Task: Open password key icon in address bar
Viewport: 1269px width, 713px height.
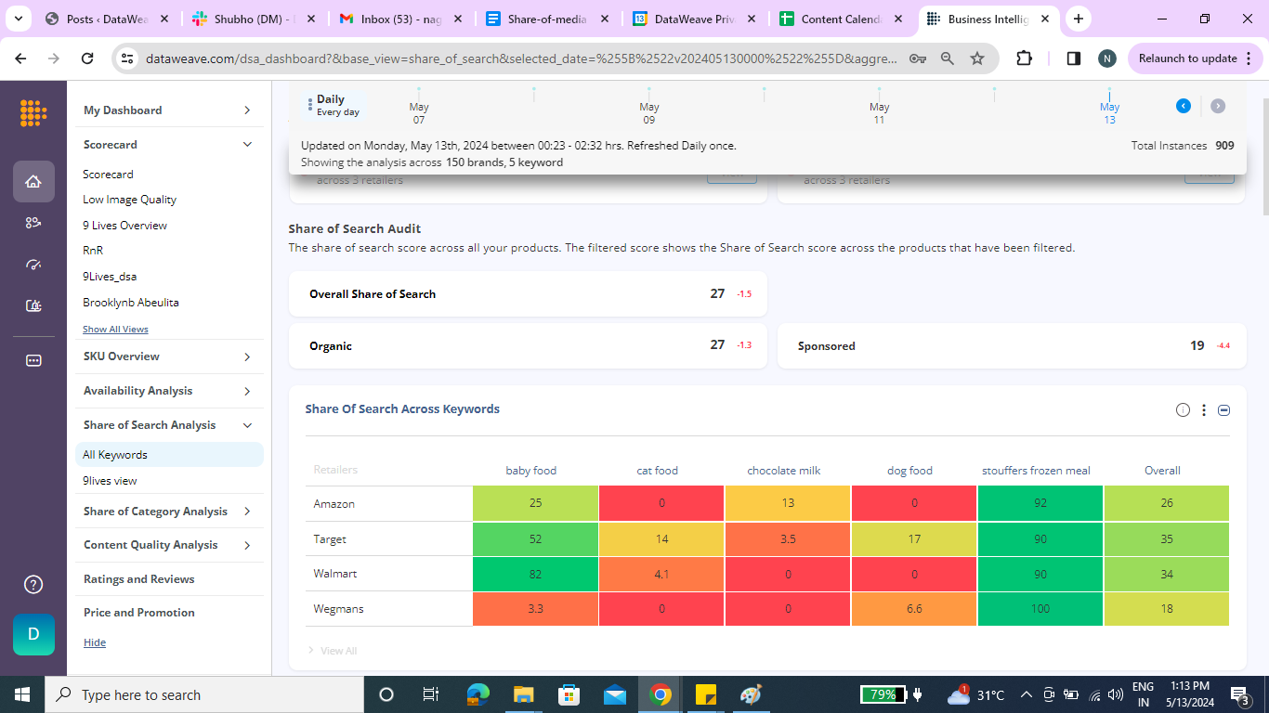Action: click(x=917, y=58)
